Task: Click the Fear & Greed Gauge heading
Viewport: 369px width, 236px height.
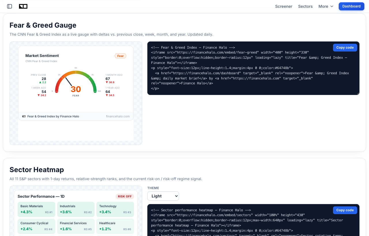Action: pyautogui.click(x=43, y=25)
